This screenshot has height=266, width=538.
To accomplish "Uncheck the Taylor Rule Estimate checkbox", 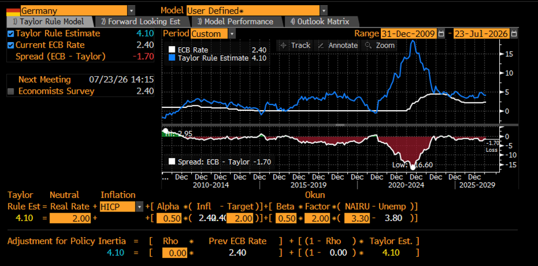I will pos(11,34).
